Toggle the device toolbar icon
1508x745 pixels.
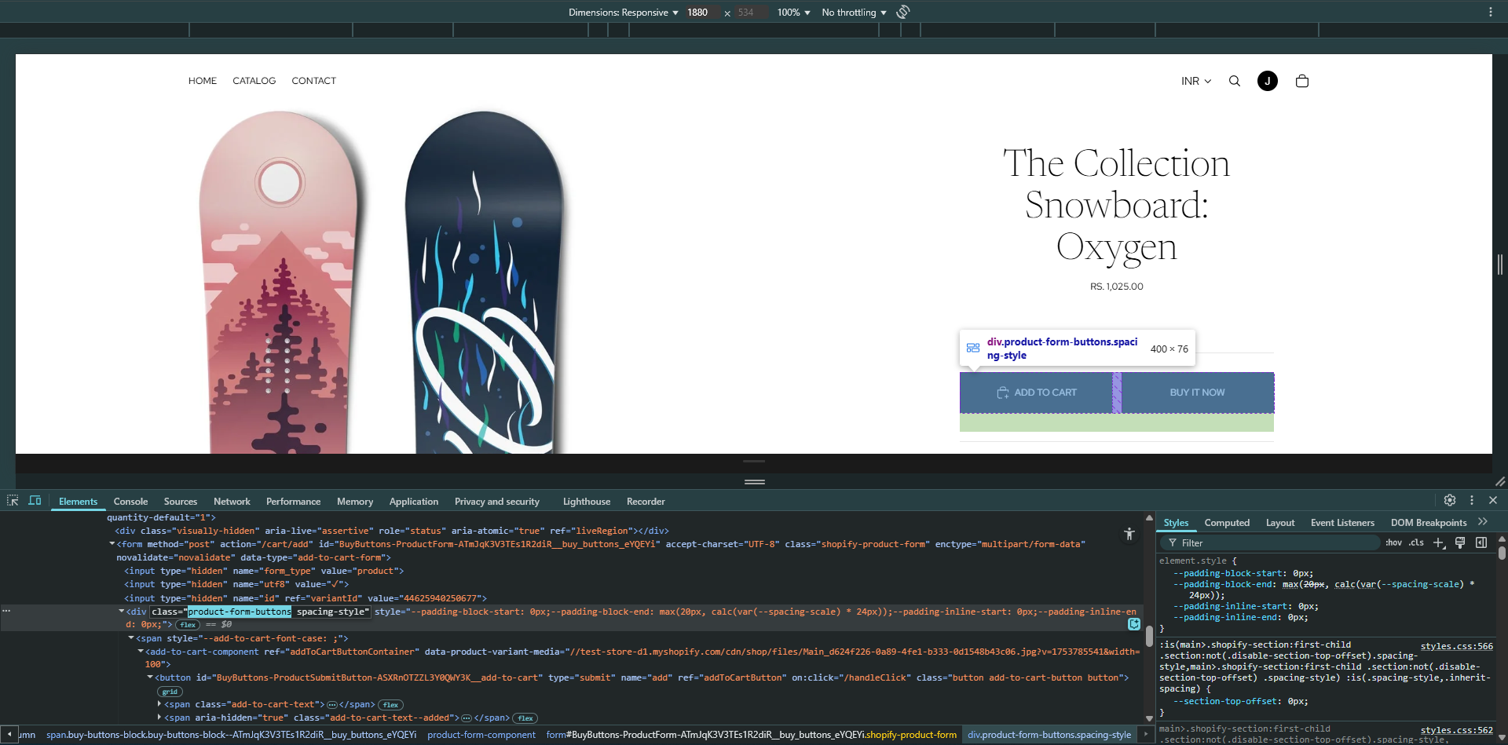(35, 501)
